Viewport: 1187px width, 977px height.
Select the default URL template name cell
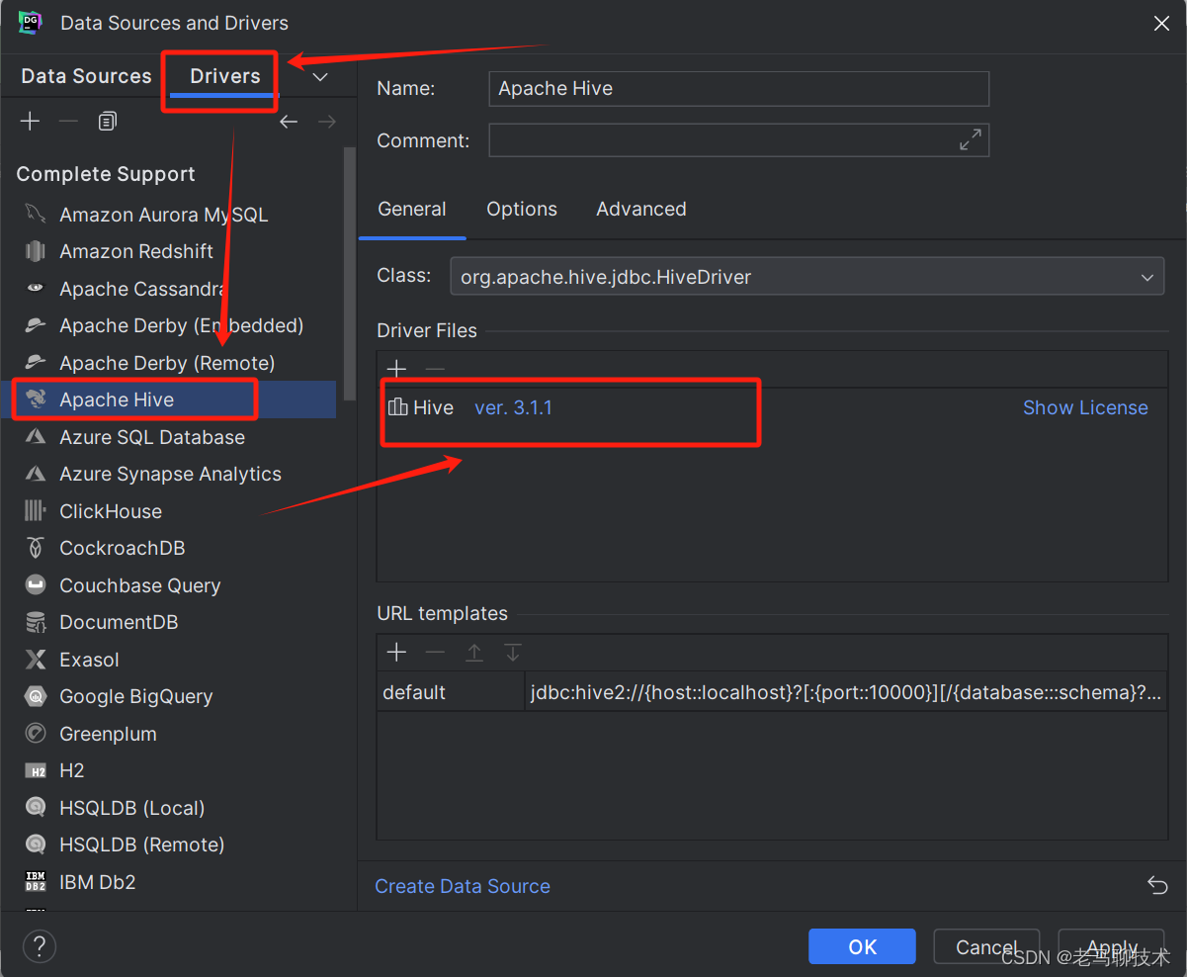(x=450, y=692)
